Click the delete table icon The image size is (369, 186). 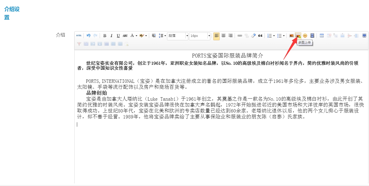coord(329,36)
